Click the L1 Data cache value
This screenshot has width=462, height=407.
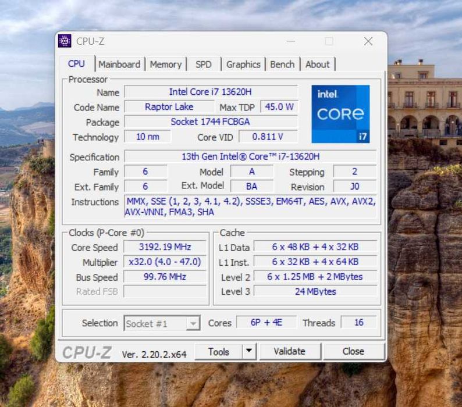coord(315,247)
